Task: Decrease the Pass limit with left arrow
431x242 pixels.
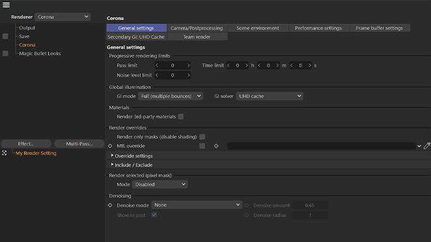Action: pos(157,65)
